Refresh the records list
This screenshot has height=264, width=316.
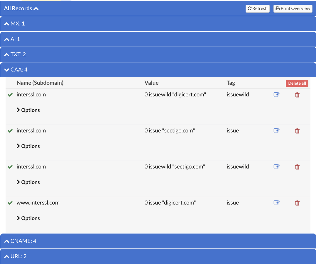258,8
